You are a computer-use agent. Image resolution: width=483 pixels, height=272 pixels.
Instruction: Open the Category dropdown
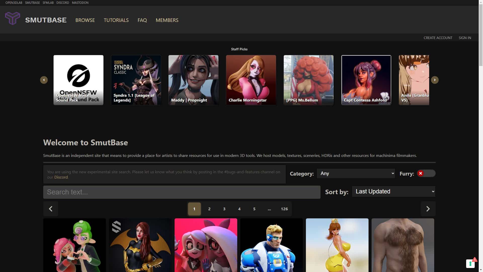pyautogui.click(x=356, y=173)
